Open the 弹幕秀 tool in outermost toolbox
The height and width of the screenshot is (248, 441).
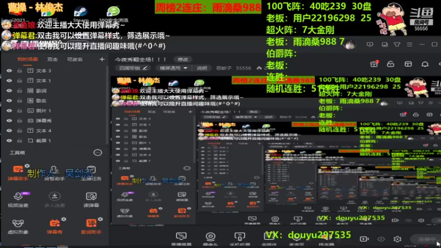pyautogui.click(x=54, y=227)
